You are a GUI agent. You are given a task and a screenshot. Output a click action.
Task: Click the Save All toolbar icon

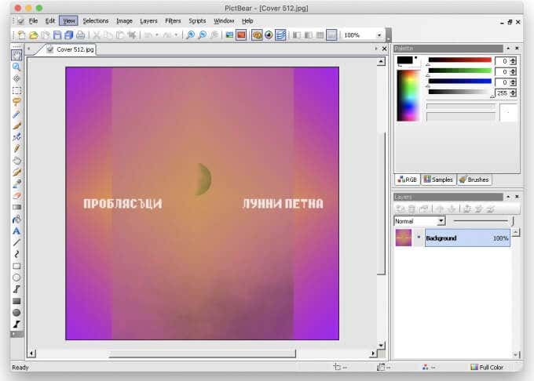point(69,35)
